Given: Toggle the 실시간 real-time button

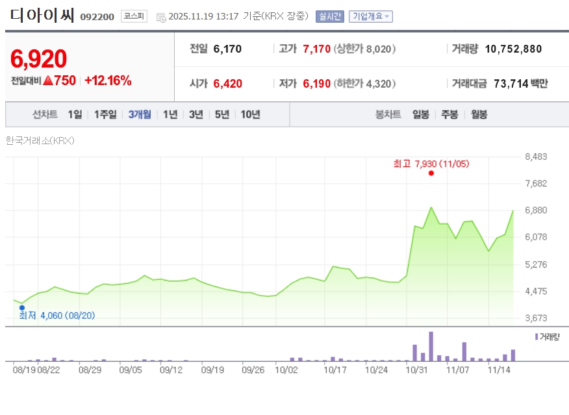Looking at the screenshot, I should (x=330, y=16).
